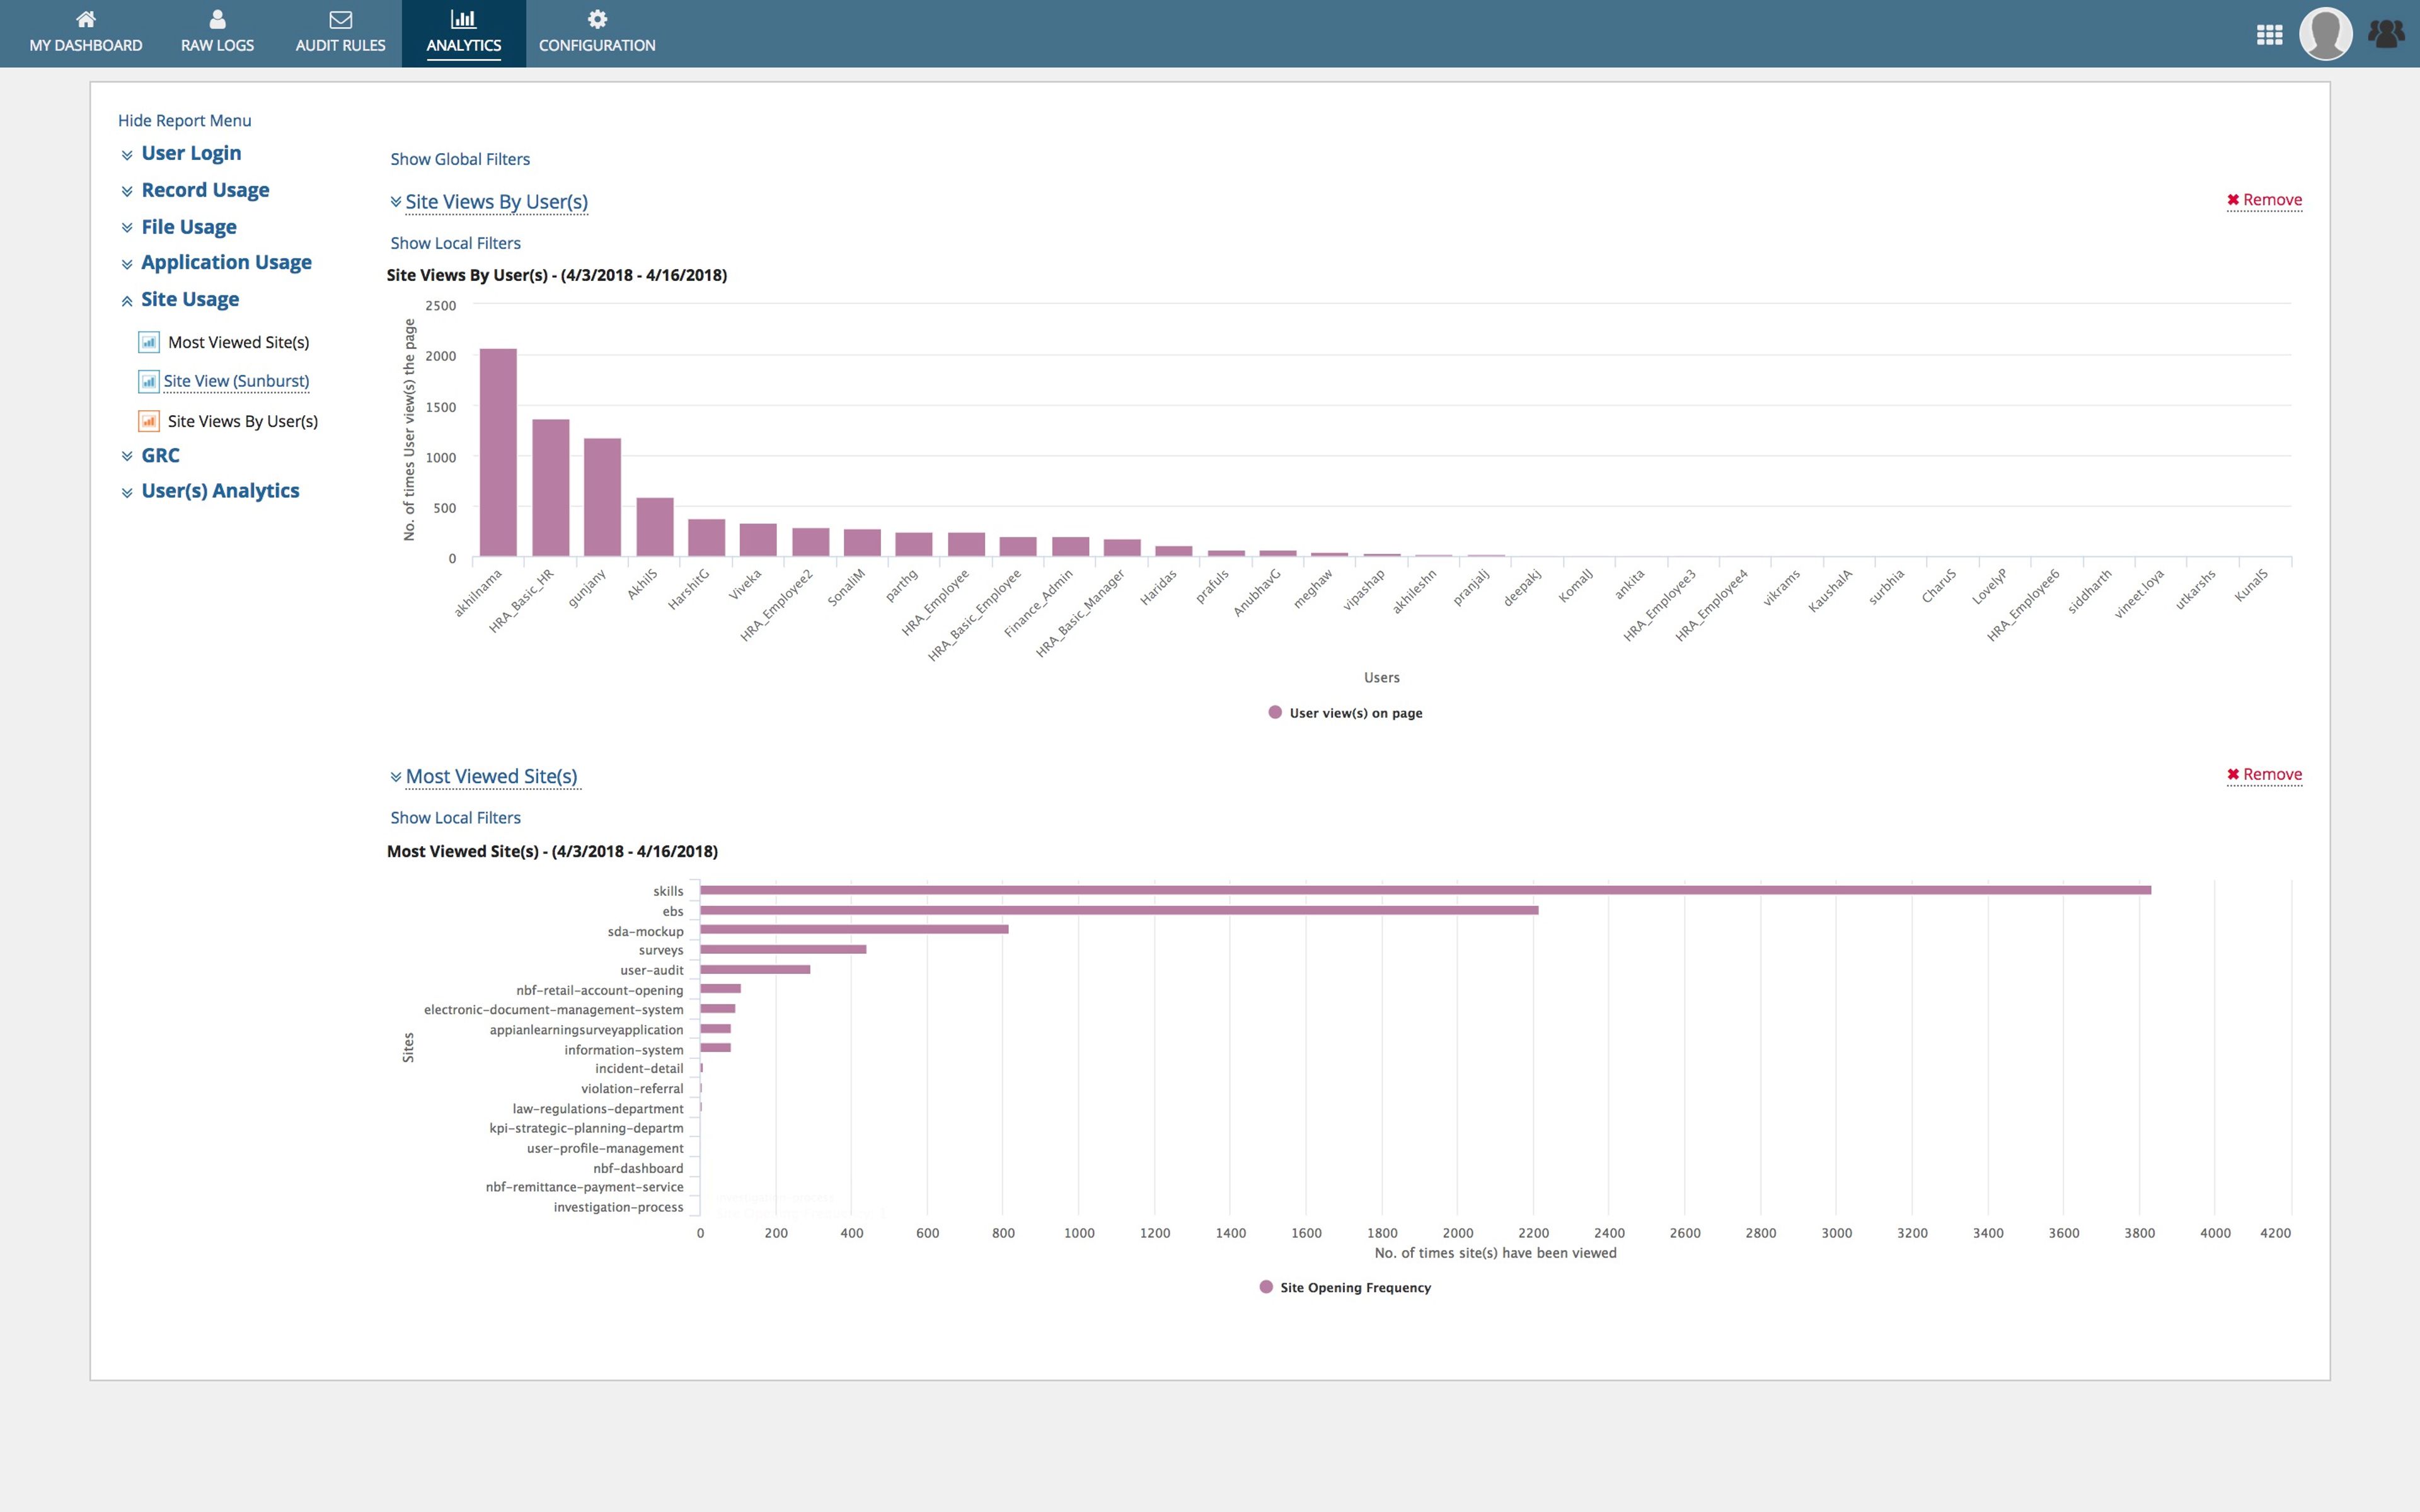This screenshot has height=1512, width=2420.
Task: Show Local Filters for Site Views By User(s)
Action: (455, 243)
